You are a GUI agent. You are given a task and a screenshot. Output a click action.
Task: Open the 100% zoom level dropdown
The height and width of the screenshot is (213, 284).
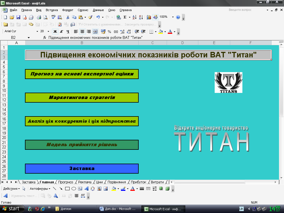pos(173,17)
